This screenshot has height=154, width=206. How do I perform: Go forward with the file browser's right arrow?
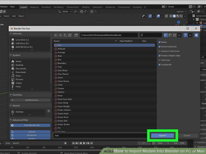pos(60,35)
